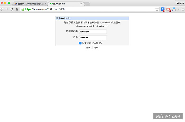Close the 購物車 tab

(x=45, y=4)
